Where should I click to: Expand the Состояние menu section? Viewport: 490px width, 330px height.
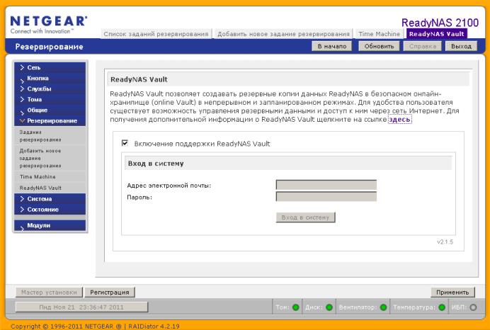click(x=50, y=210)
